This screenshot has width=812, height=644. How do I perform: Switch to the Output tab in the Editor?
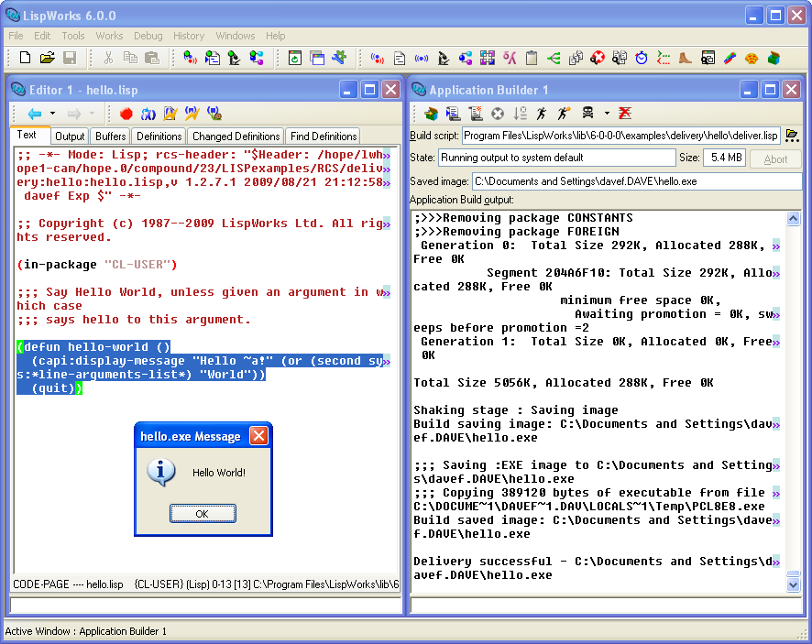point(70,136)
